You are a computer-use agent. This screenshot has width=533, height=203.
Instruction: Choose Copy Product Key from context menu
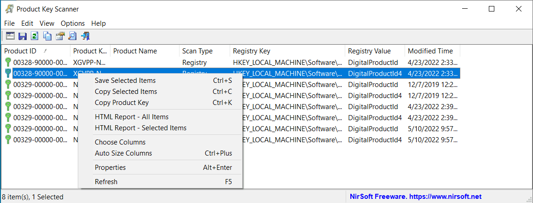pos(122,103)
